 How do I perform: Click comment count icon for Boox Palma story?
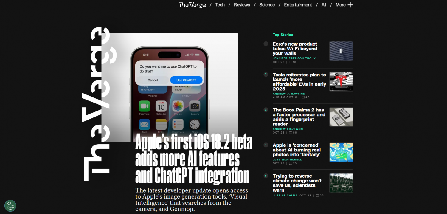(293, 133)
